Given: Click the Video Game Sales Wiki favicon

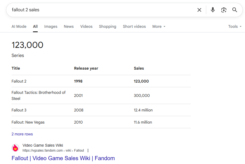Looking at the screenshot, I should click(15, 148).
